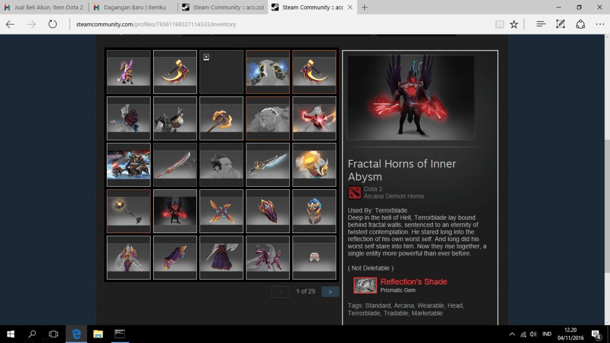Click the Dota 2 game logo icon
The width and height of the screenshot is (610, 343).
(x=354, y=192)
